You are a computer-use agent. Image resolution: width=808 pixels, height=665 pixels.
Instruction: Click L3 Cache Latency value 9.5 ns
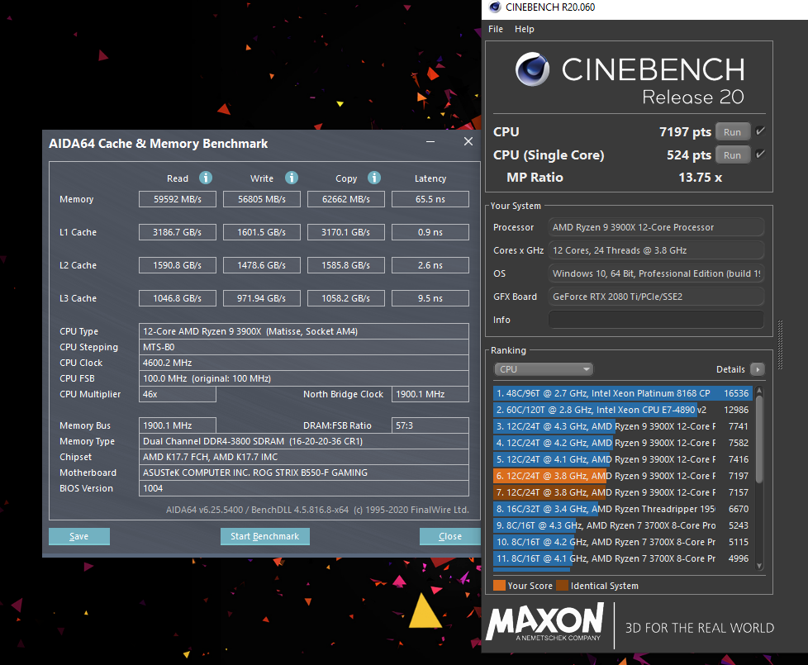[x=430, y=297]
